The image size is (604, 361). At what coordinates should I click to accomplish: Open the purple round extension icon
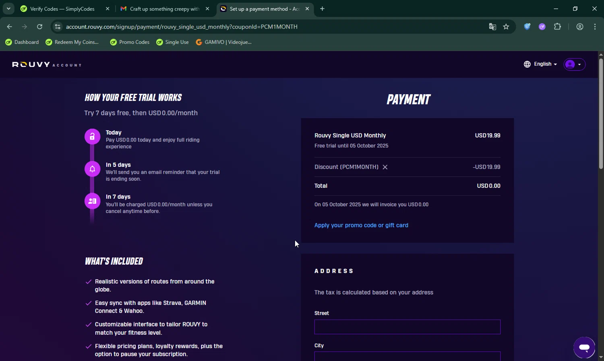click(x=542, y=27)
